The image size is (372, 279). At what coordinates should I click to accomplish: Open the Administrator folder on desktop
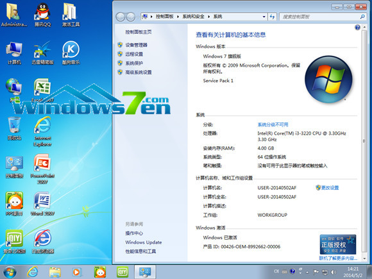tap(13, 14)
